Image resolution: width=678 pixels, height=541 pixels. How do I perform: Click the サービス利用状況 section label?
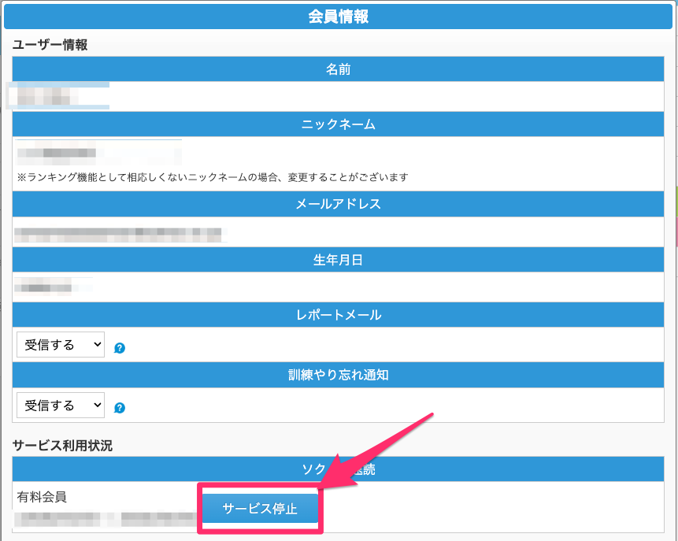click(x=62, y=446)
